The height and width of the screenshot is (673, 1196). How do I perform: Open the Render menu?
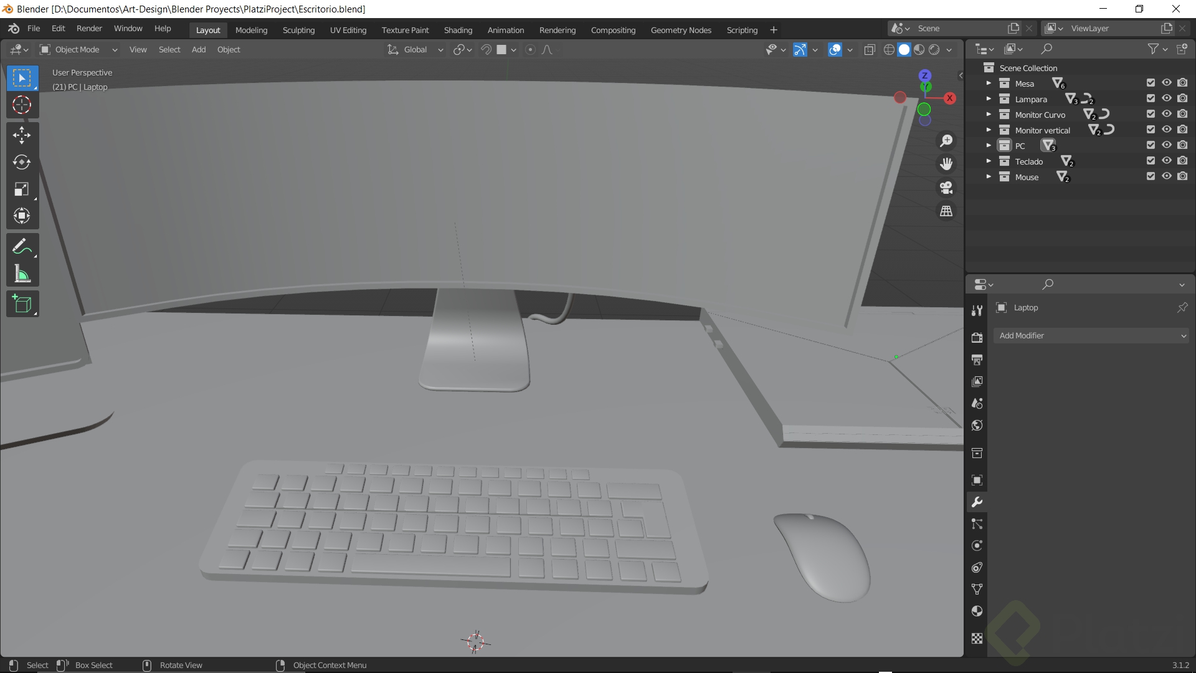click(x=89, y=29)
